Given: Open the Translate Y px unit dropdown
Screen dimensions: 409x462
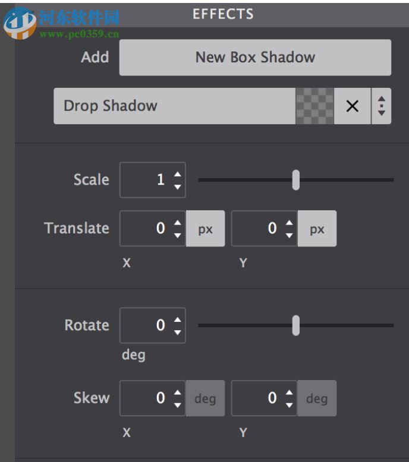Looking at the screenshot, I should point(317,229).
